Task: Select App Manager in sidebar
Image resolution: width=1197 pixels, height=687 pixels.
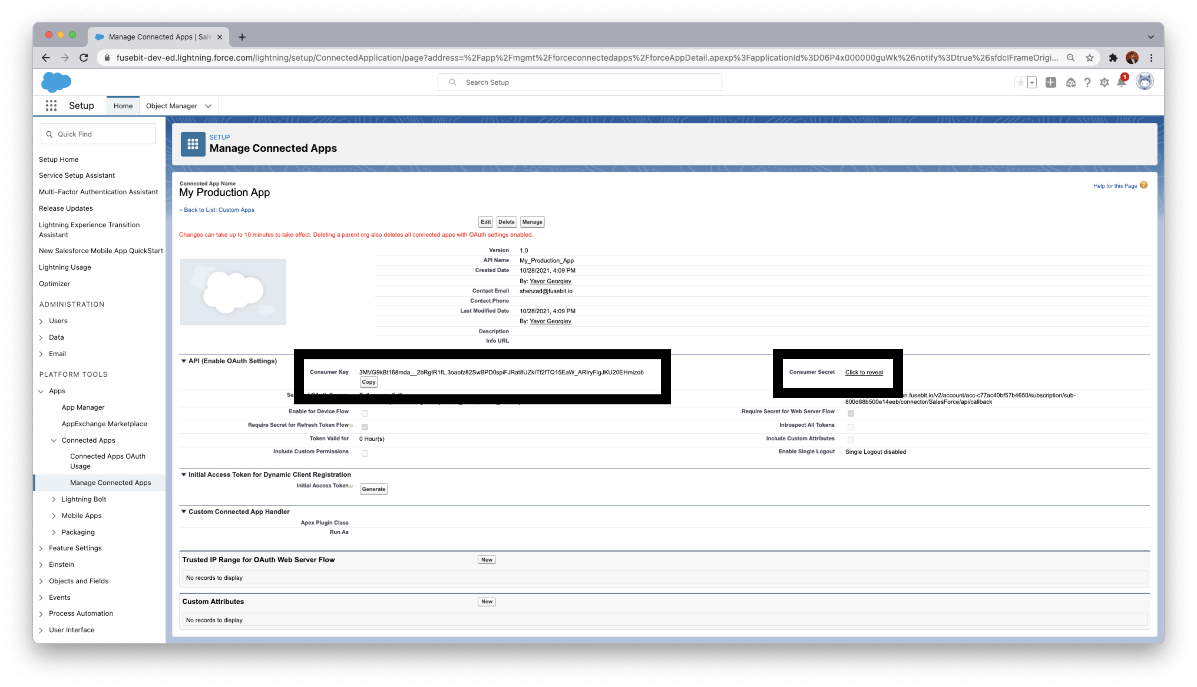Action: [83, 407]
